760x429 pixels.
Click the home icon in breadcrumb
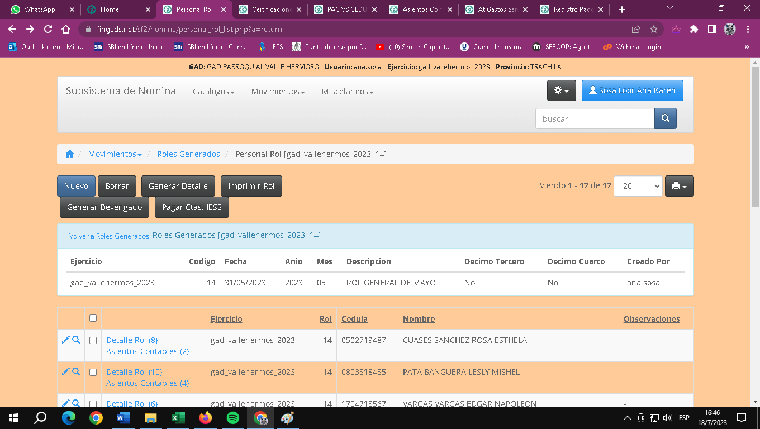tap(69, 154)
